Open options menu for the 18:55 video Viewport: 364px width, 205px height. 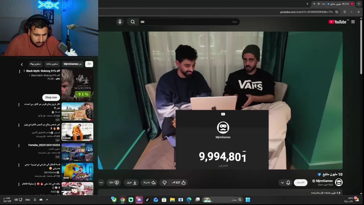(x=19, y=165)
